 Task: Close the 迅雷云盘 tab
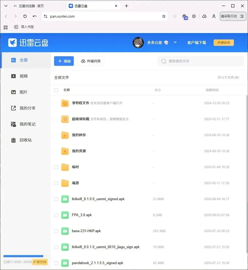coord(116,6)
